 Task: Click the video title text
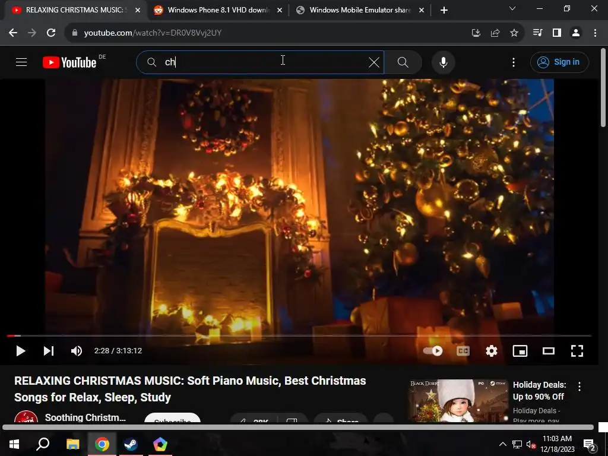(190, 389)
